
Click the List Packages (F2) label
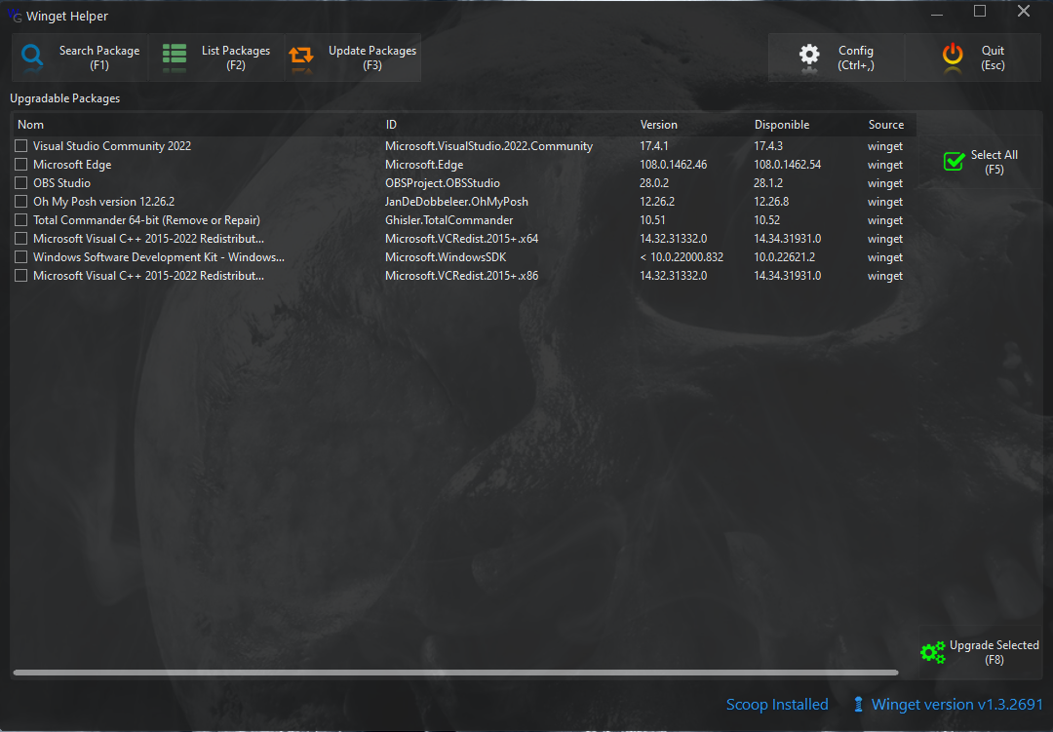236,58
